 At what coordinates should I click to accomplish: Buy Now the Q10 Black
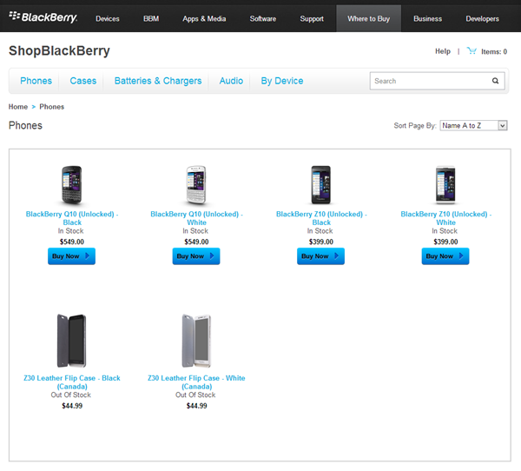click(71, 256)
